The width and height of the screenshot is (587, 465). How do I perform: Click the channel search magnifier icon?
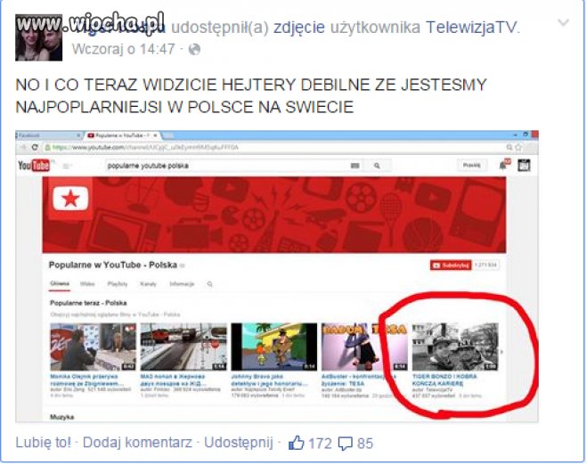point(209,284)
